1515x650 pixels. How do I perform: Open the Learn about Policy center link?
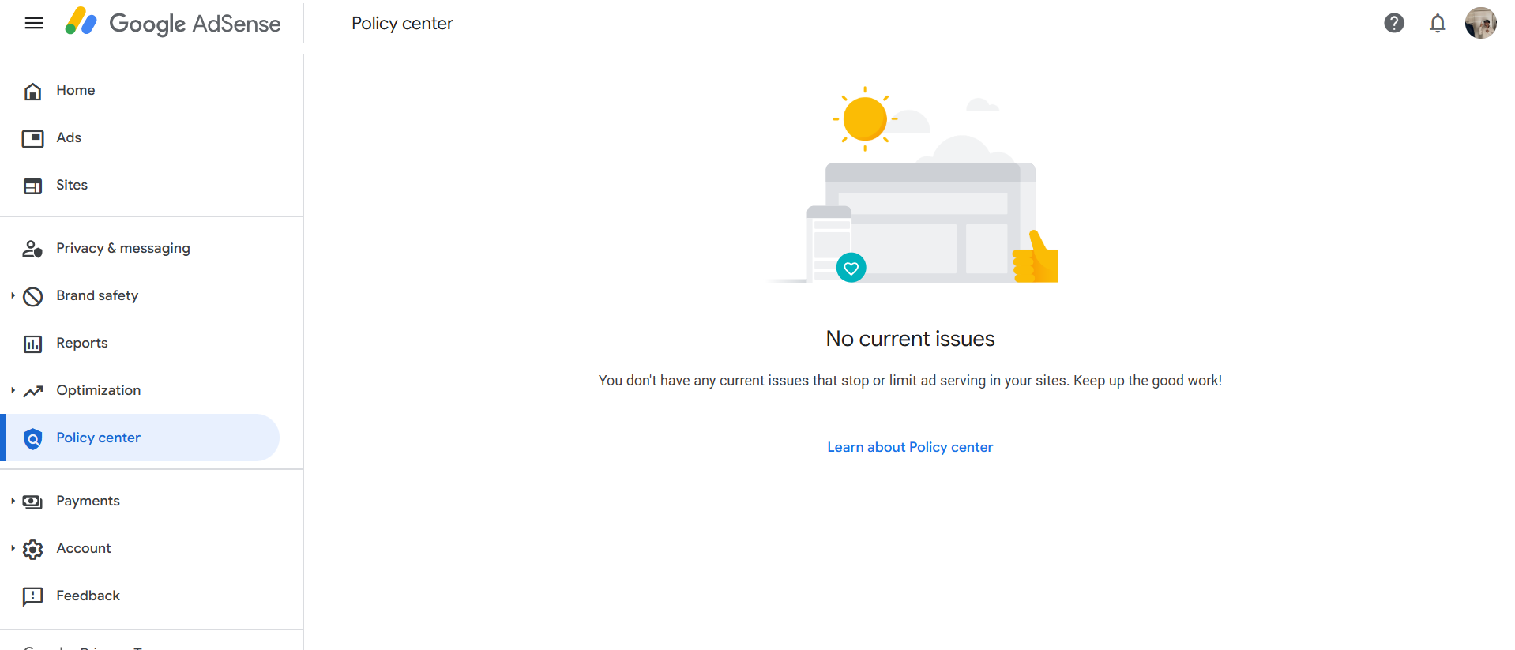coord(910,447)
